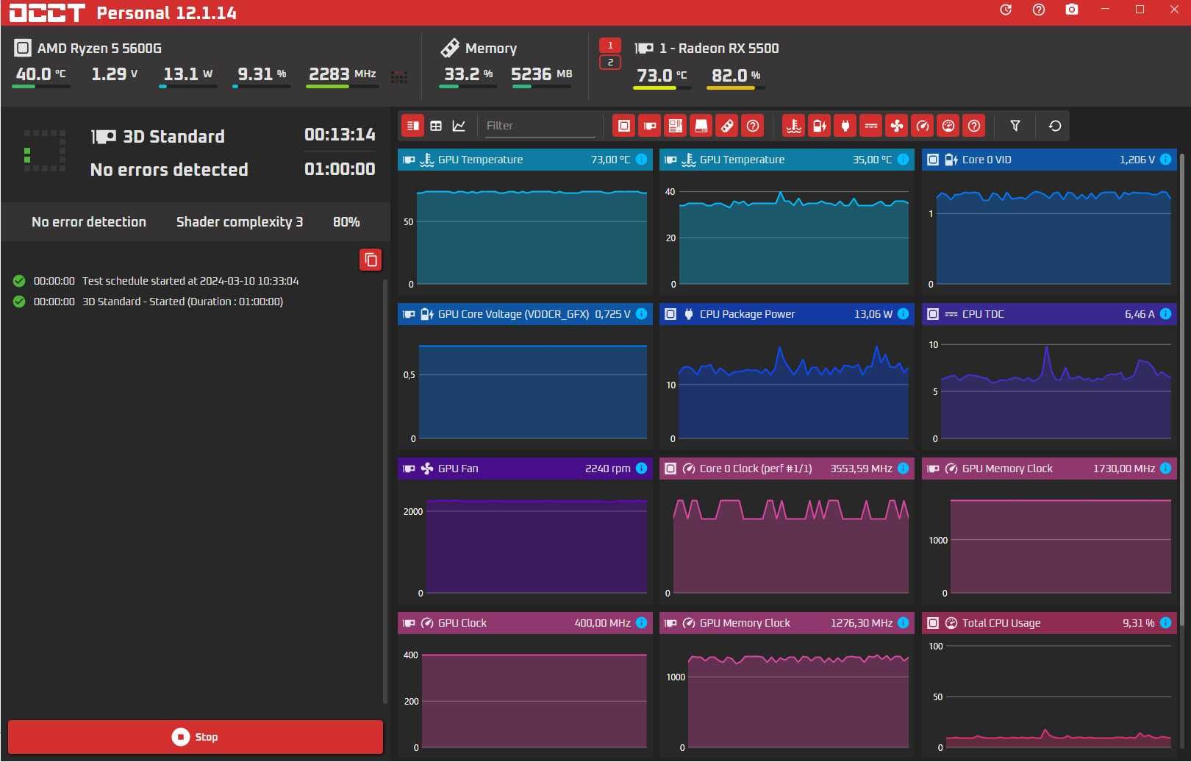Reset the monitoring graphs

1055,126
